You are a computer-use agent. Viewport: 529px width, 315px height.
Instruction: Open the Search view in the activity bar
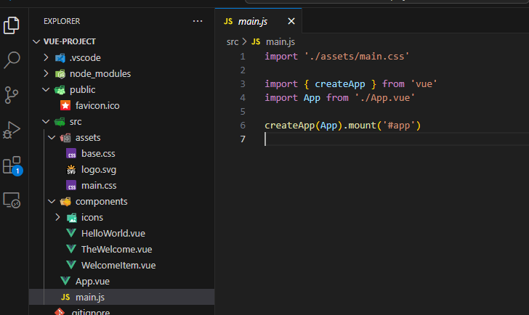(x=12, y=60)
